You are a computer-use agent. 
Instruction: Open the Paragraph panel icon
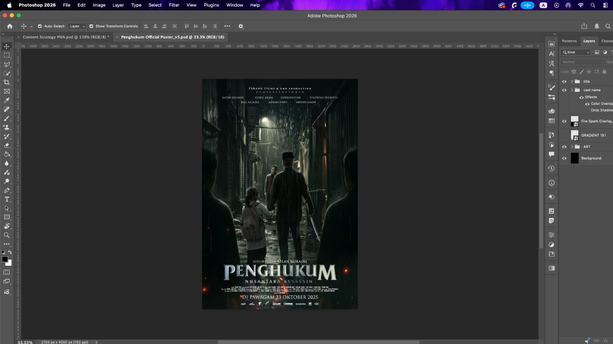point(551,73)
